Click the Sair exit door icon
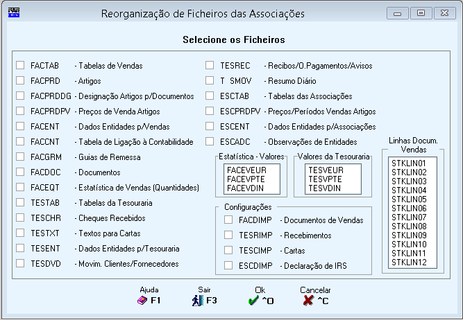463x320 pixels. [x=198, y=301]
